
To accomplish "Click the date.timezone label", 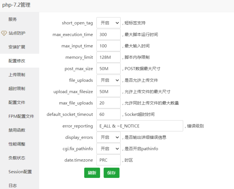I will pyautogui.click(x=79, y=160).
